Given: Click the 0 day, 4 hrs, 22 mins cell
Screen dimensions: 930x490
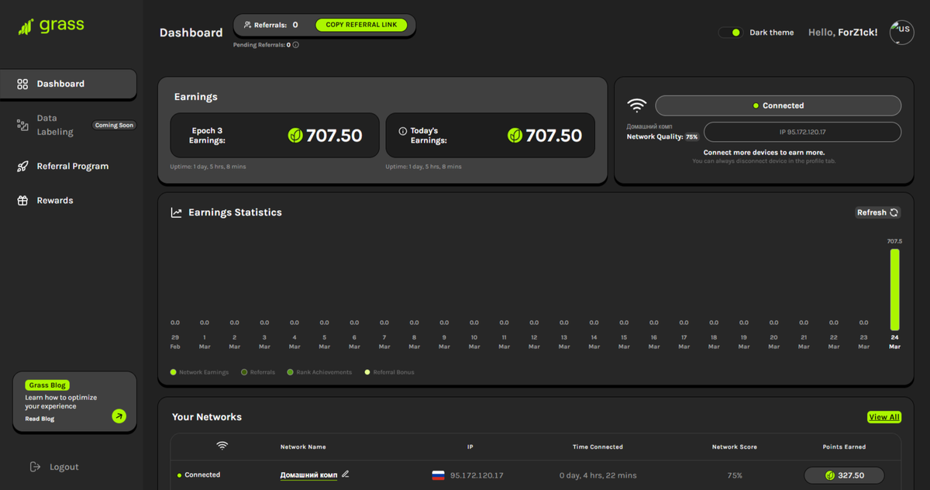Looking at the screenshot, I should [x=598, y=475].
